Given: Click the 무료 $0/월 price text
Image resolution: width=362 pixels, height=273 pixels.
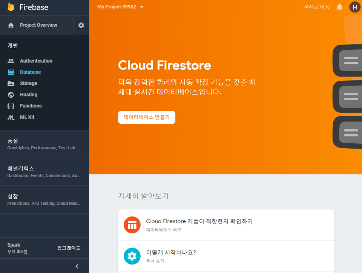Looking at the screenshot, I should pyautogui.click(x=17, y=252).
